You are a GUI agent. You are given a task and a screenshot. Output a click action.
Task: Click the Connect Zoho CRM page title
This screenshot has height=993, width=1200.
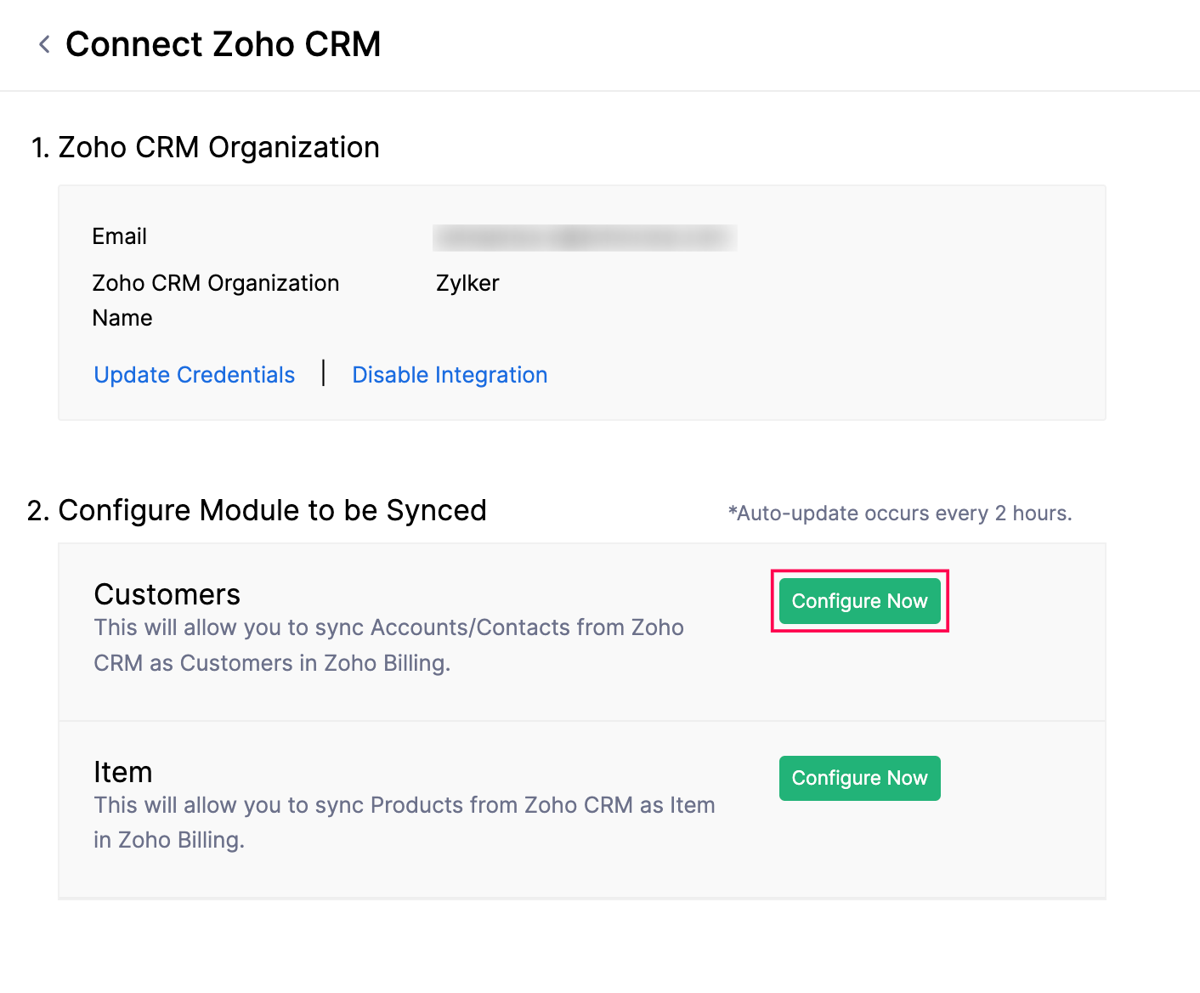[224, 43]
